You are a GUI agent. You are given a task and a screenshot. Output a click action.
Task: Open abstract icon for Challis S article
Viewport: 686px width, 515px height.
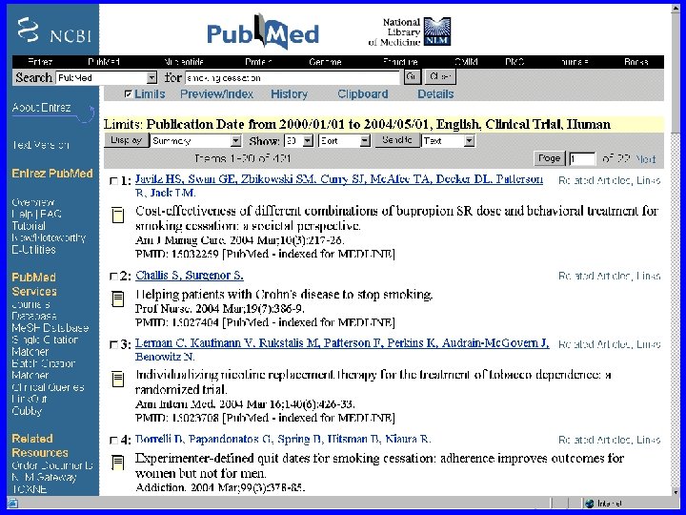(x=118, y=299)
